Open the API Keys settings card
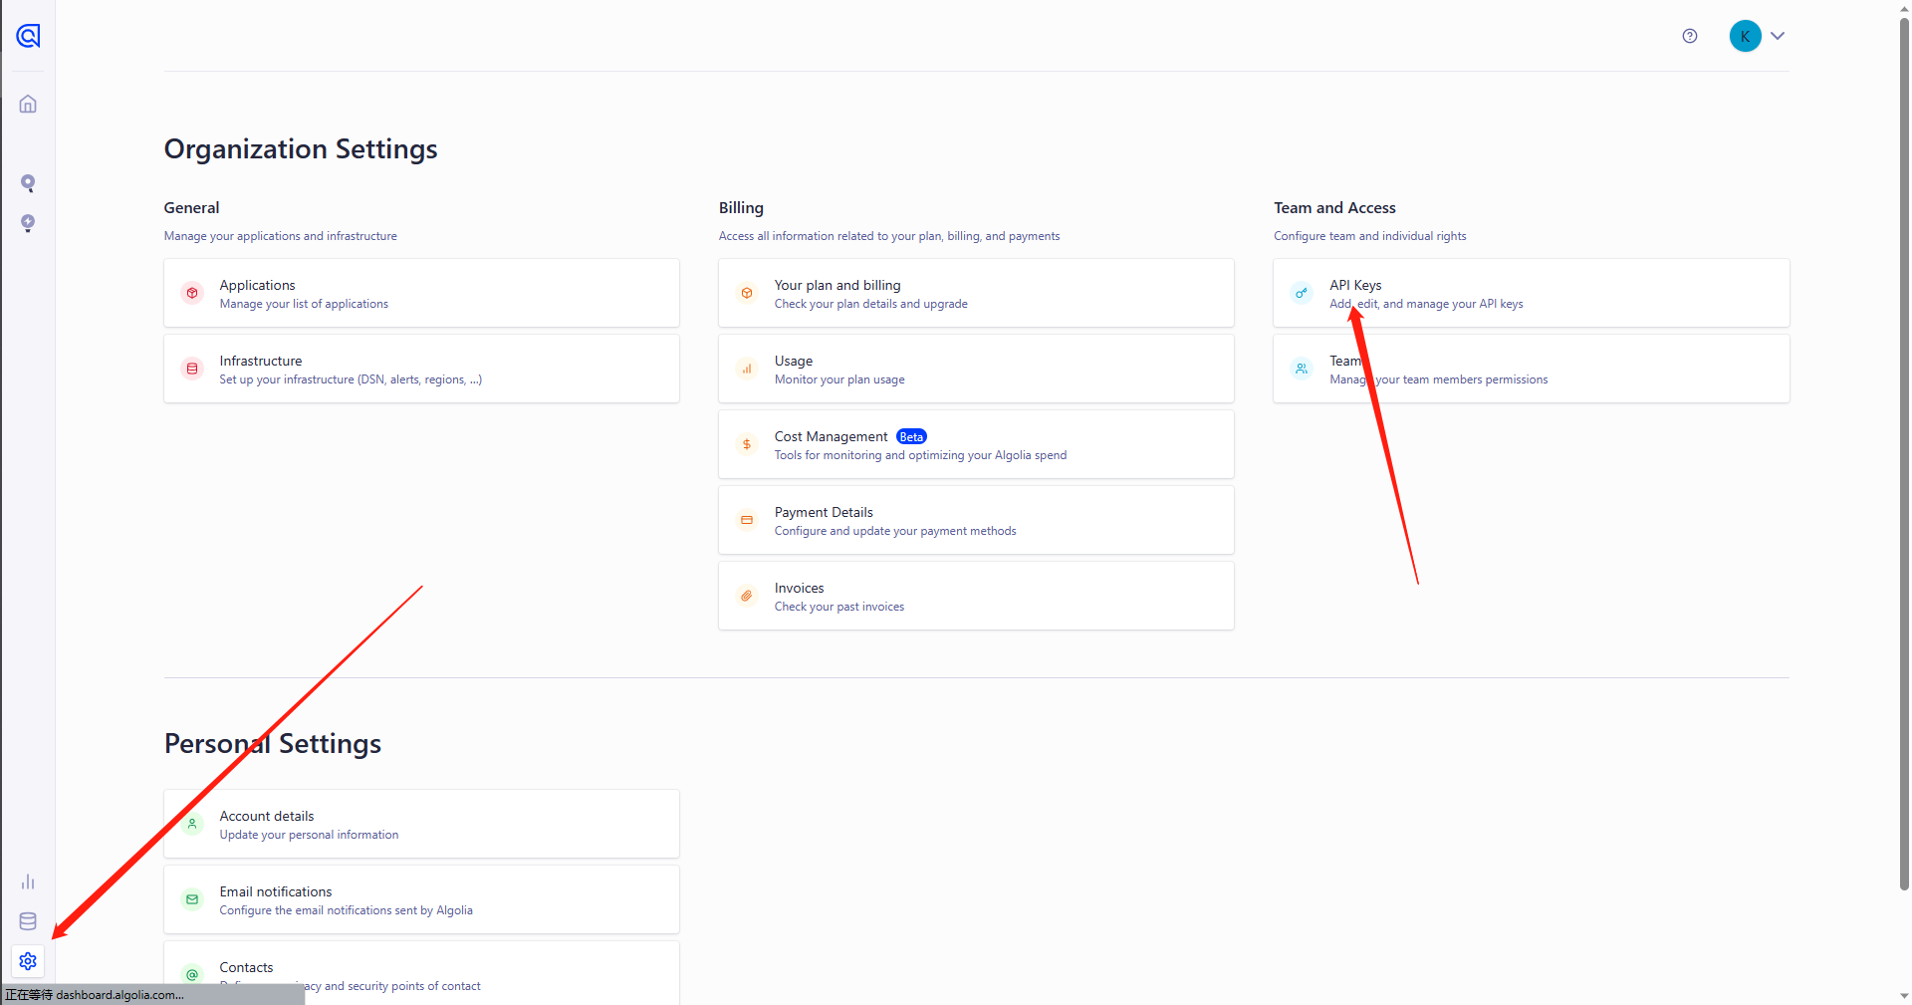 [x=1531, y=293]
